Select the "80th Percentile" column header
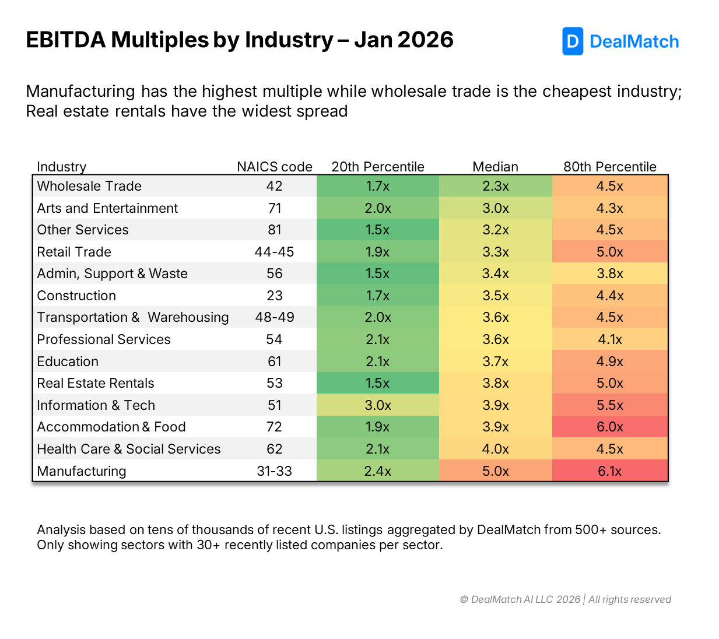 click(609, 167)
